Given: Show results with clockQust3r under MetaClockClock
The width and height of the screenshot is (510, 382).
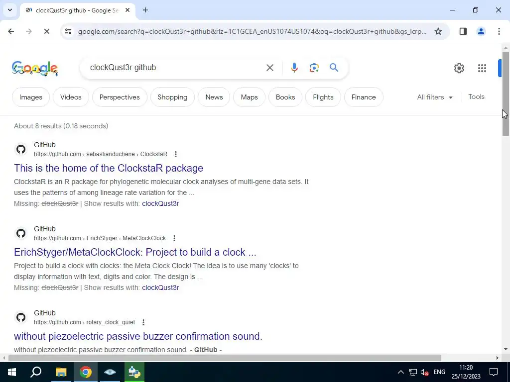Looking at the screenshot, I should [160, 288].
